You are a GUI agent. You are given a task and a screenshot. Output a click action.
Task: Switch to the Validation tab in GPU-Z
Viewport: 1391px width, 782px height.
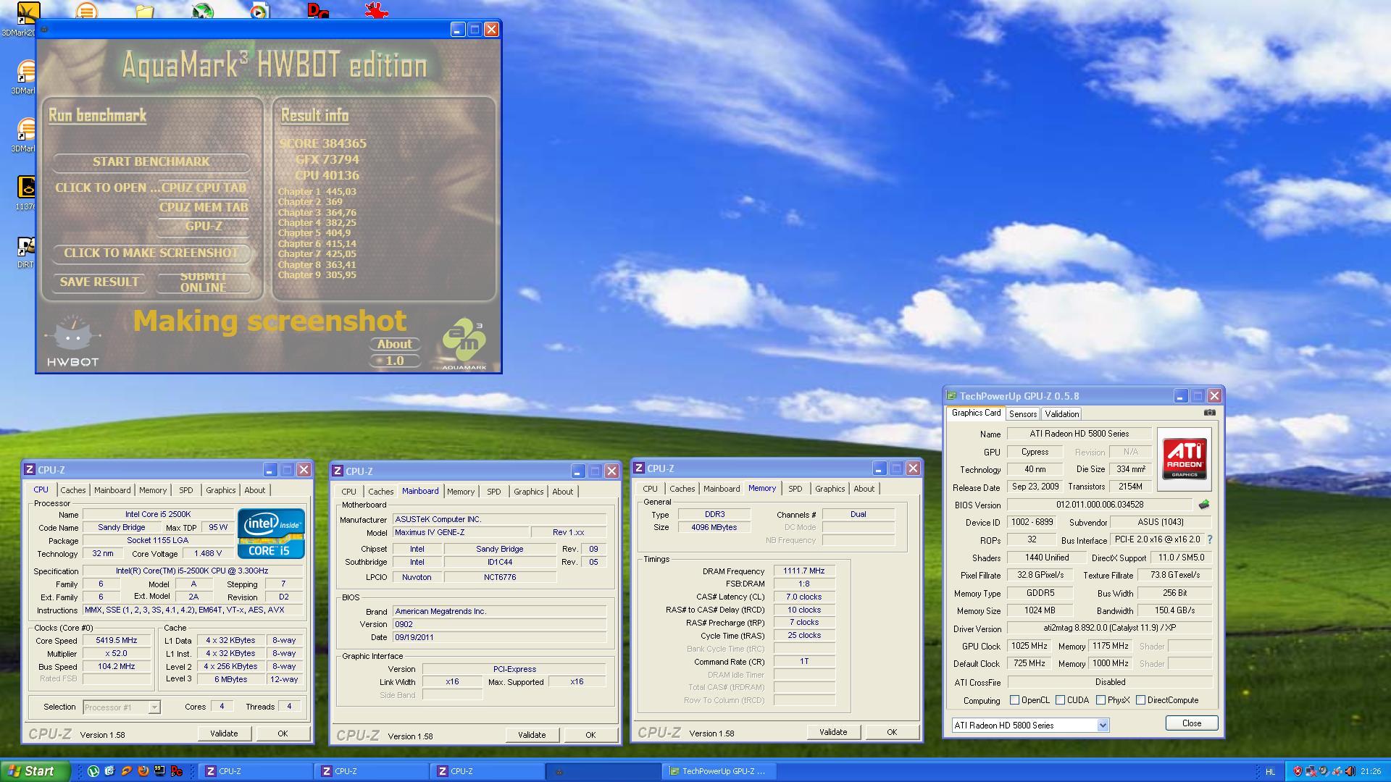click(1061, 413)
